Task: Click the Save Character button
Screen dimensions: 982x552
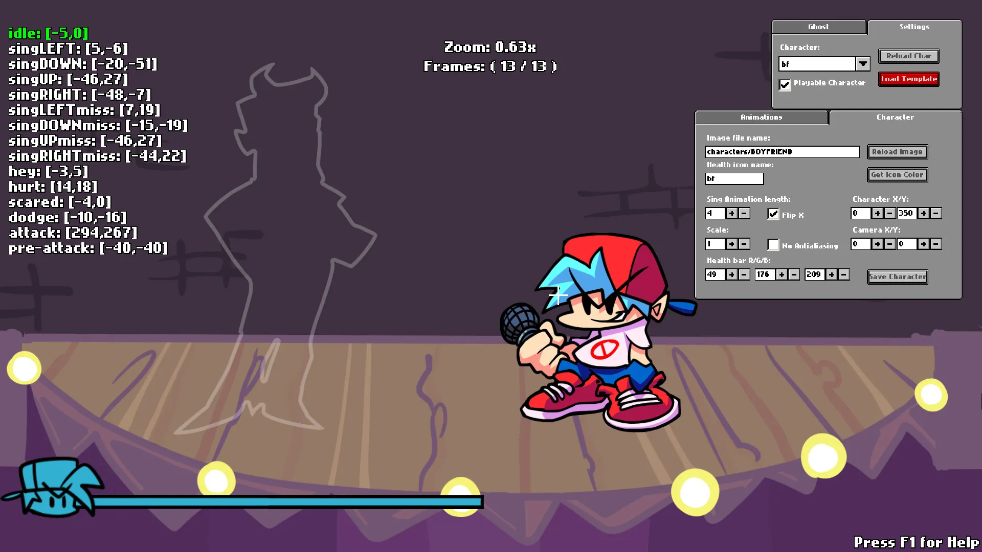Action: (898, 277)
